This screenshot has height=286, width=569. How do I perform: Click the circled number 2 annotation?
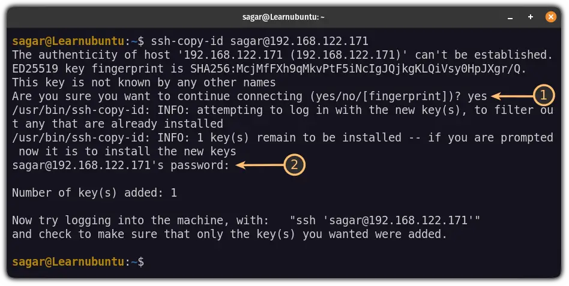point(294,165)
